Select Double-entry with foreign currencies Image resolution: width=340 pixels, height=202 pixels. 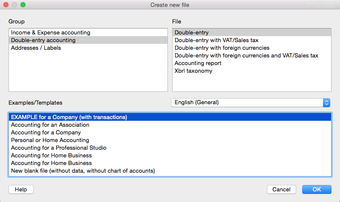coord(252,48)
